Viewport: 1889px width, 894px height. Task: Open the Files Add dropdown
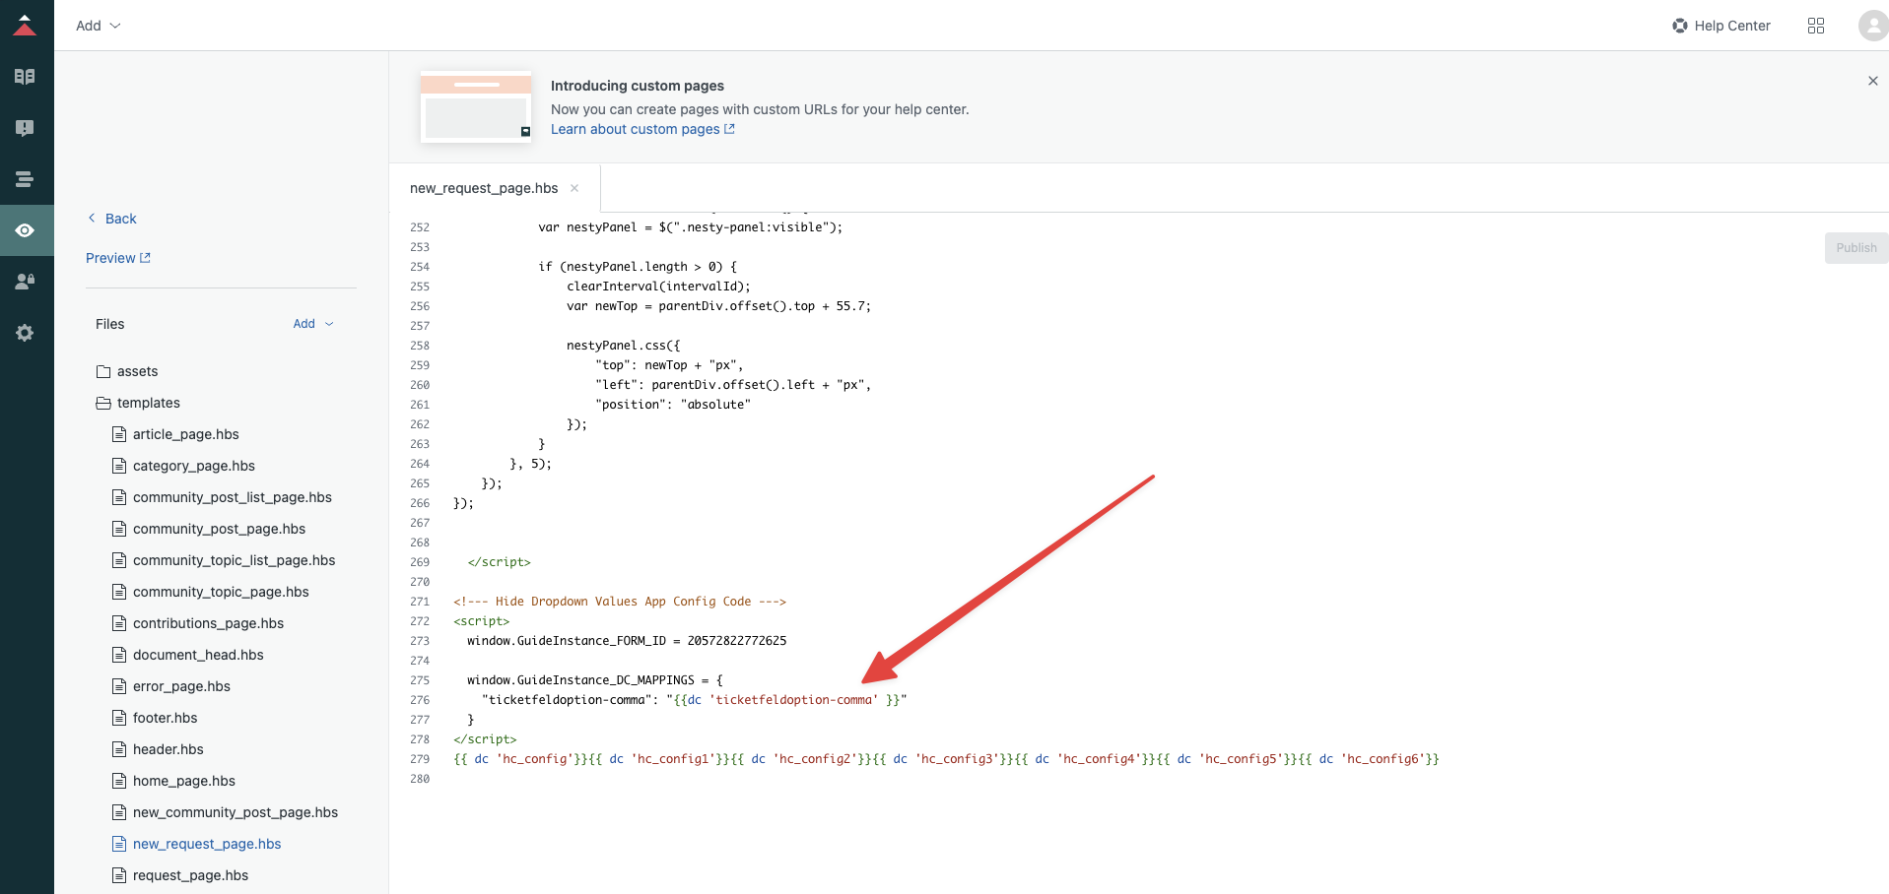pyautogui.click(x=313, y=324)
